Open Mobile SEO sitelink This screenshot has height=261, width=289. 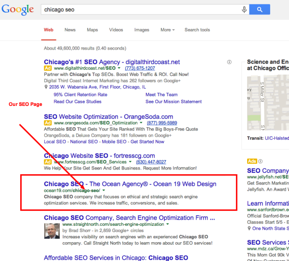[114, 142]
